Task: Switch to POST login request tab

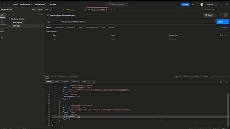Action: tap(55, 10)
